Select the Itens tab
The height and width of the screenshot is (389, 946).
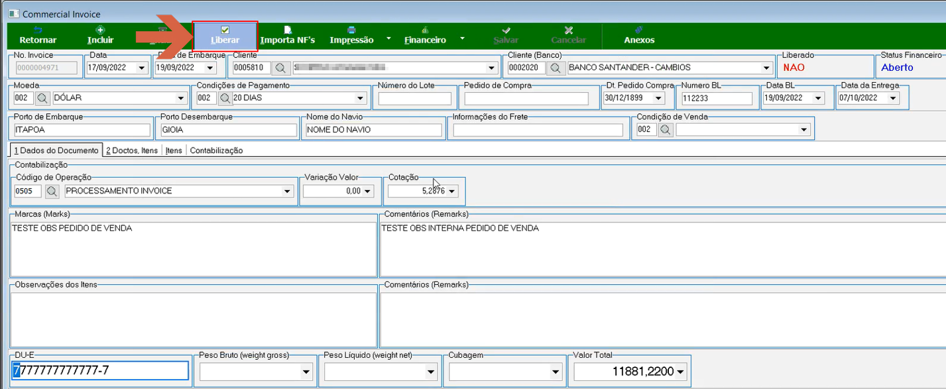(174, 150)
